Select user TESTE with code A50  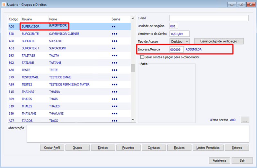[69, 70]
